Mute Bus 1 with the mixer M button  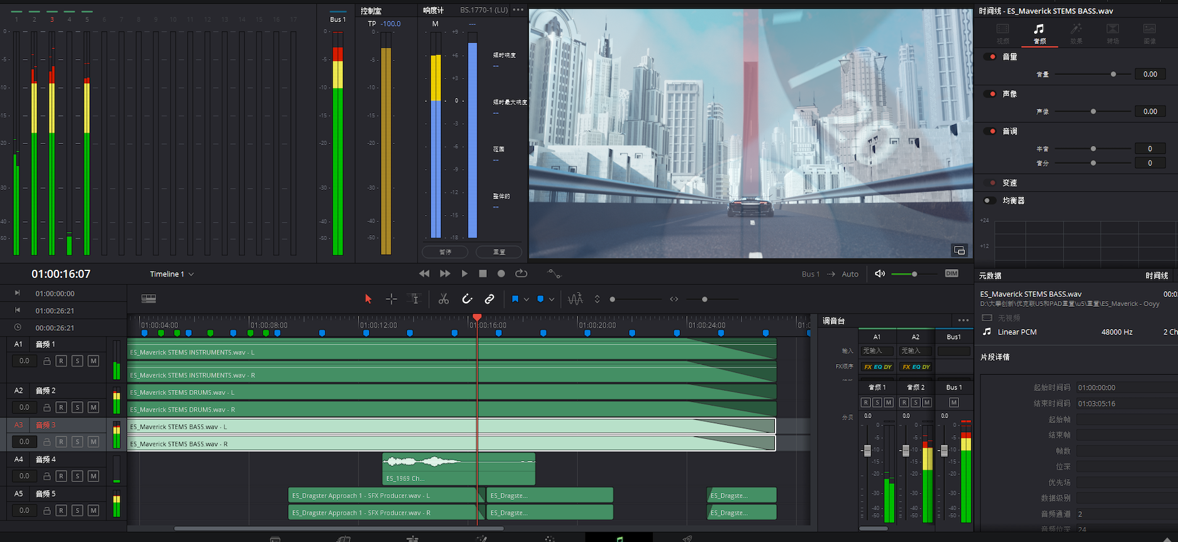click(x=954, y=402)
